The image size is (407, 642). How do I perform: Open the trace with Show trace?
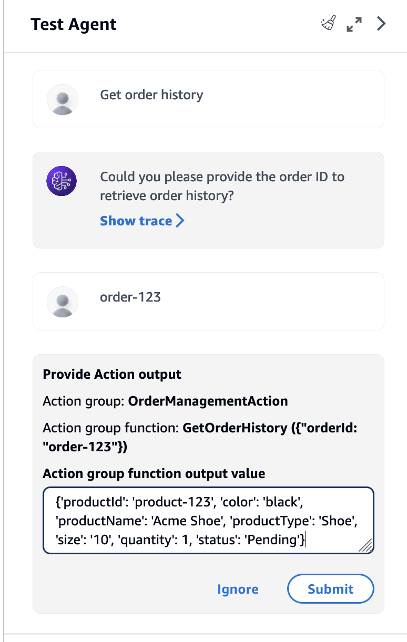[x=136, y=221]
